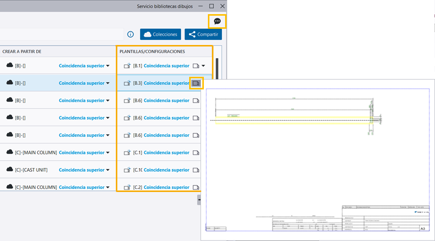Open dropdown arrow at end of B.1 template row
This screenshot has width=435, height=241.
point(204,66)
